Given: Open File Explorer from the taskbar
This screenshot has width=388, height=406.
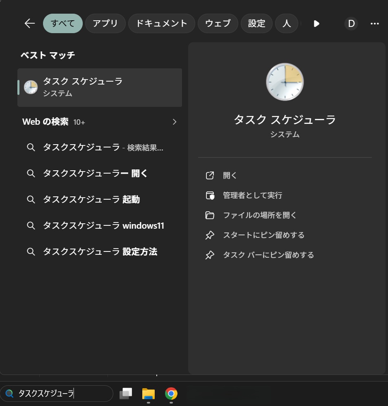Looking at the screenshot, I should pos(148,394).
